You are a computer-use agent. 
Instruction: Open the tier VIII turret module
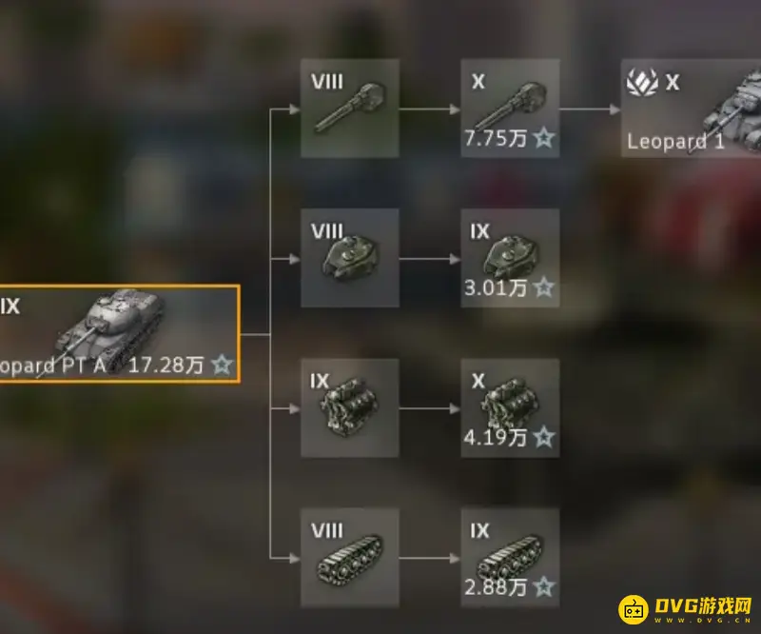350,258
